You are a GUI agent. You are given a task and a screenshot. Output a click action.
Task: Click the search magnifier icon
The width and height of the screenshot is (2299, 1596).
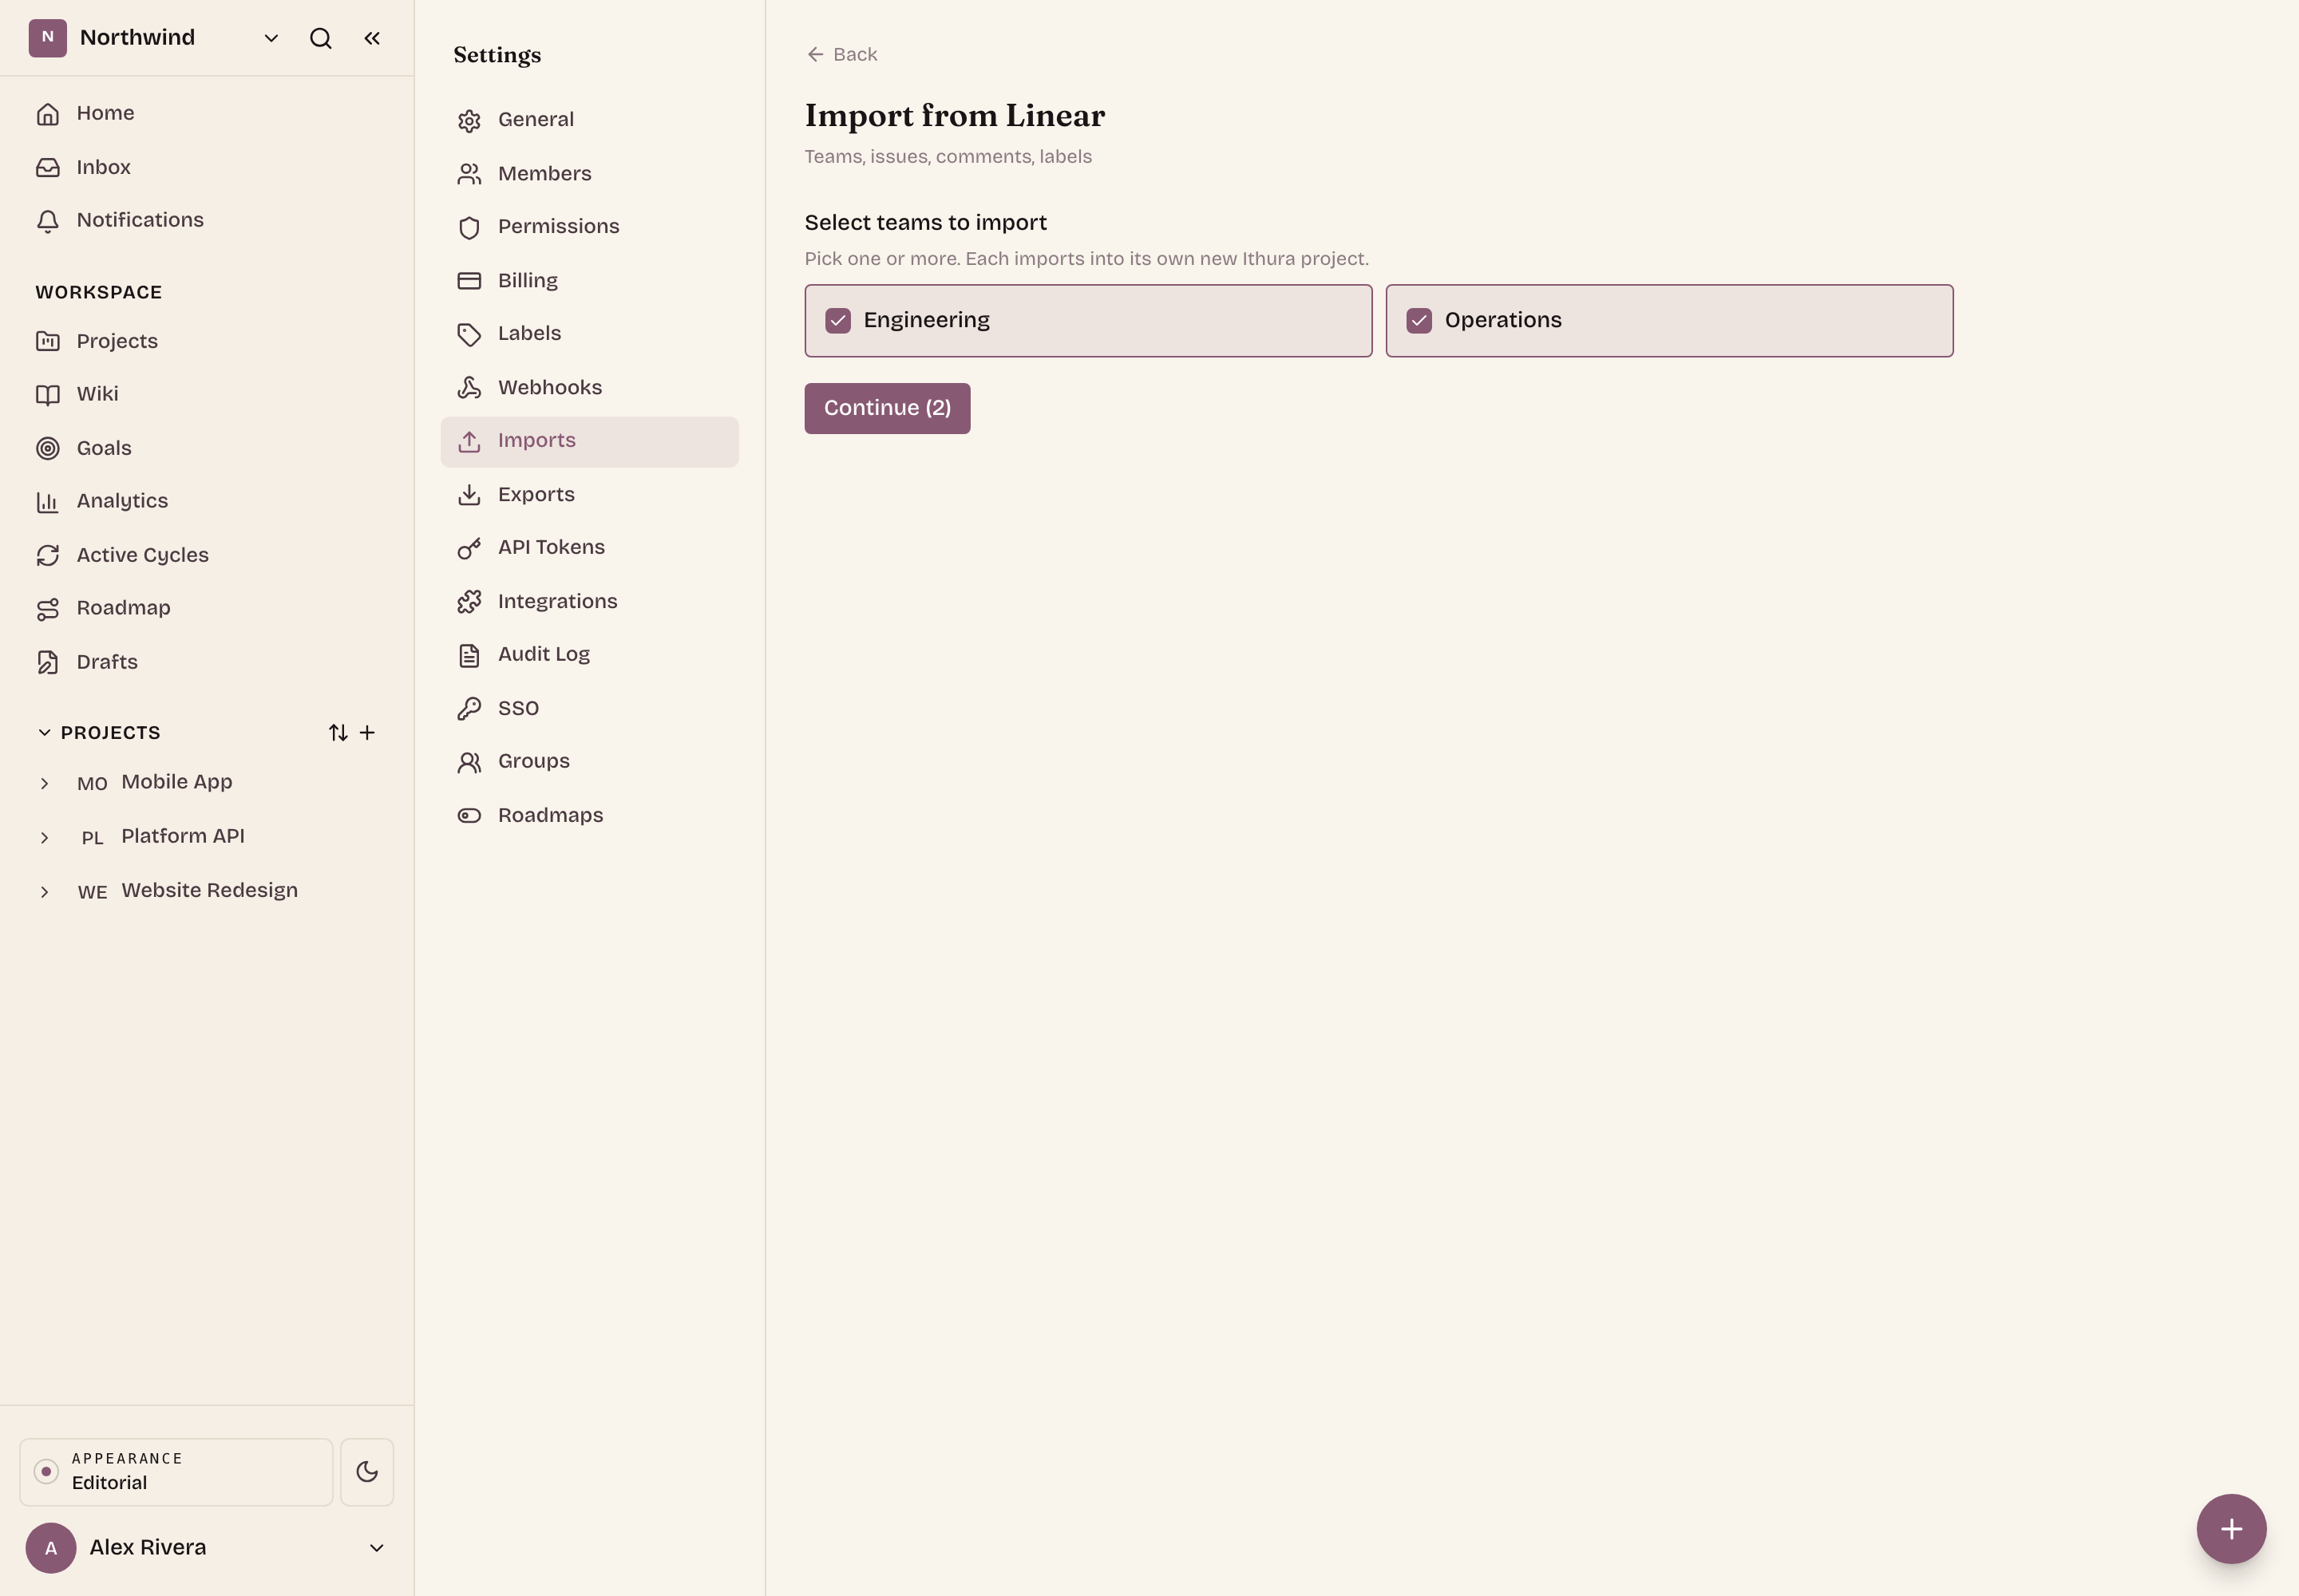tap(320, 38)
